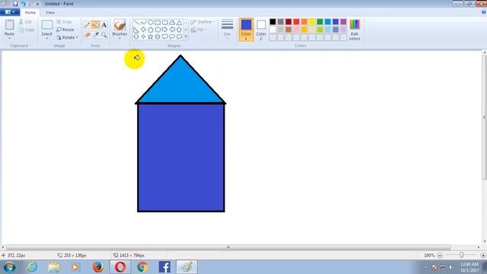Pick the black color swatch
The width and height of the screenshot is (487, 274).
(x=272, y=22)
